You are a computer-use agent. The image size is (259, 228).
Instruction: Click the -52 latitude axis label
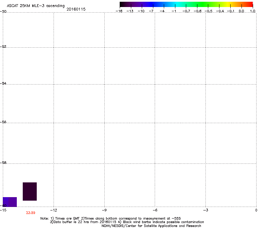point(3,47)
